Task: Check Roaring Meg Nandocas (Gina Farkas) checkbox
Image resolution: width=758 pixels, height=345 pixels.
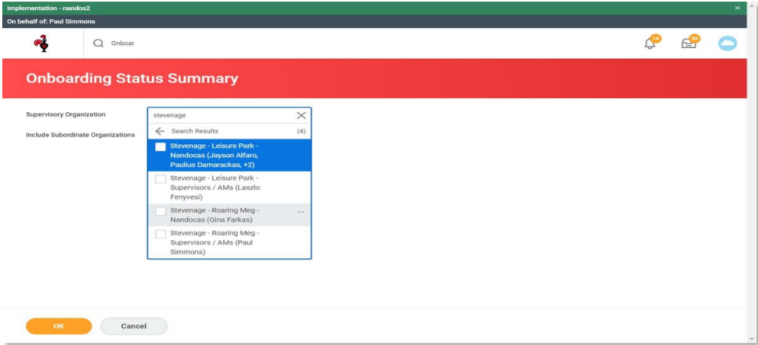Action: [x=160, y=212]
